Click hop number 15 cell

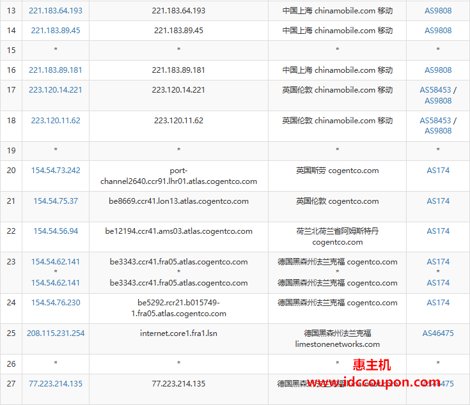point(11,50)
